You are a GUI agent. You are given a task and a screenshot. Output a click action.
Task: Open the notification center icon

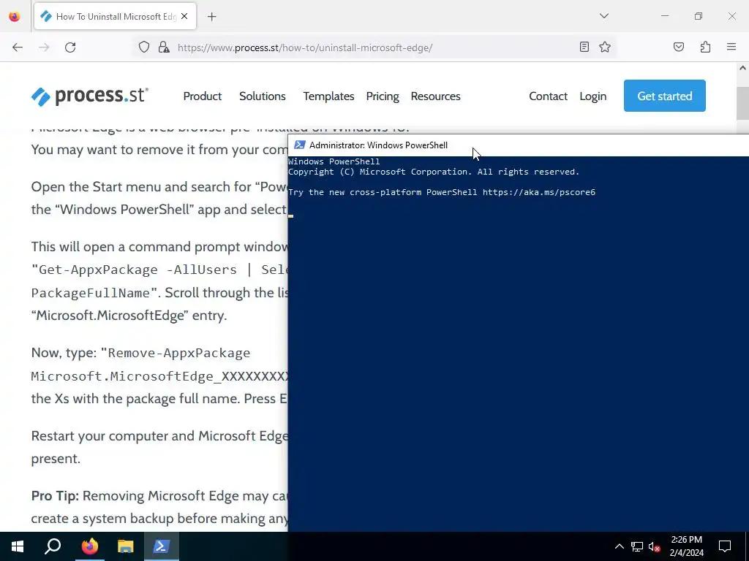pyautogui.click(x=725, y=546)
